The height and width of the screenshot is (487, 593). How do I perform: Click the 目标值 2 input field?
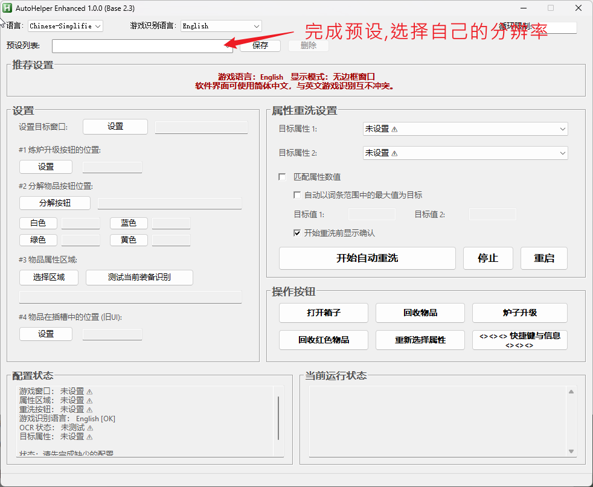click(x=492, y=214)
